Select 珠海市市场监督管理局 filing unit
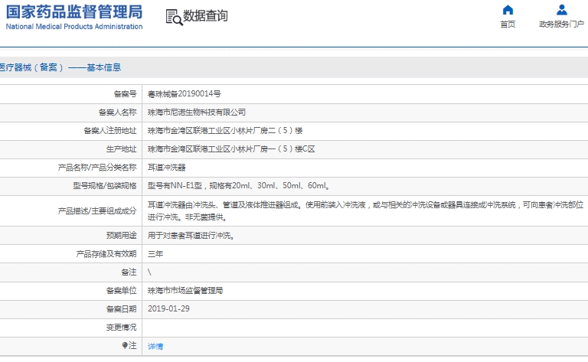588x362 pixels. pos(185,290)
